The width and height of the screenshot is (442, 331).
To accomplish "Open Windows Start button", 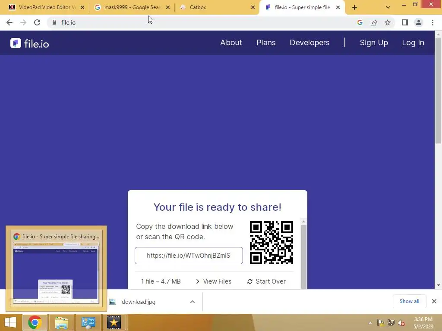I will click(x=10, y=322).
